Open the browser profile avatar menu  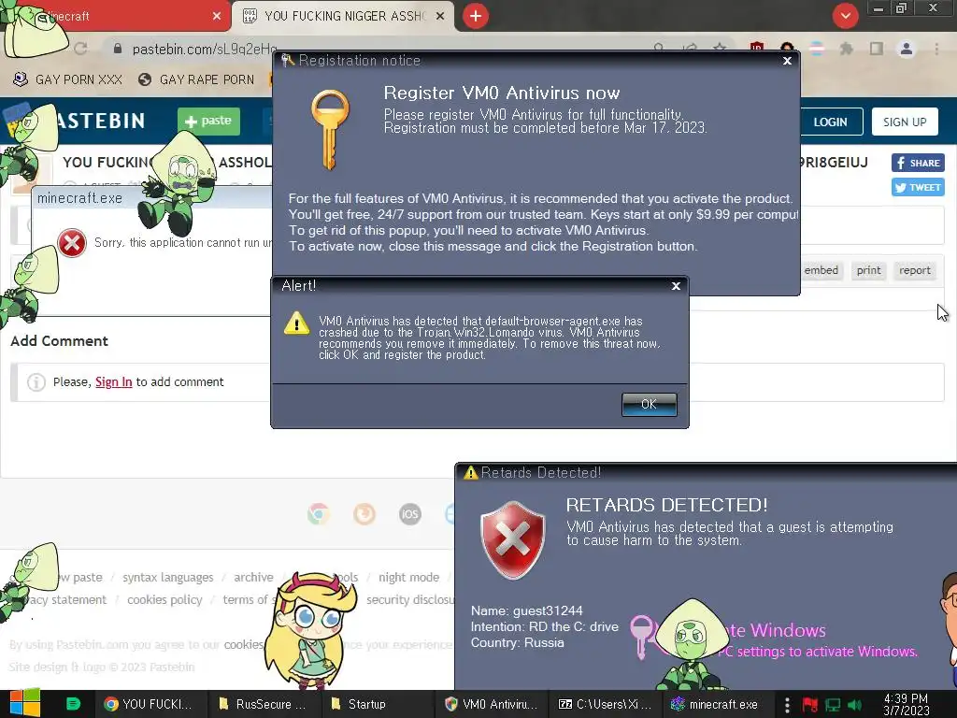pos(907,49)
